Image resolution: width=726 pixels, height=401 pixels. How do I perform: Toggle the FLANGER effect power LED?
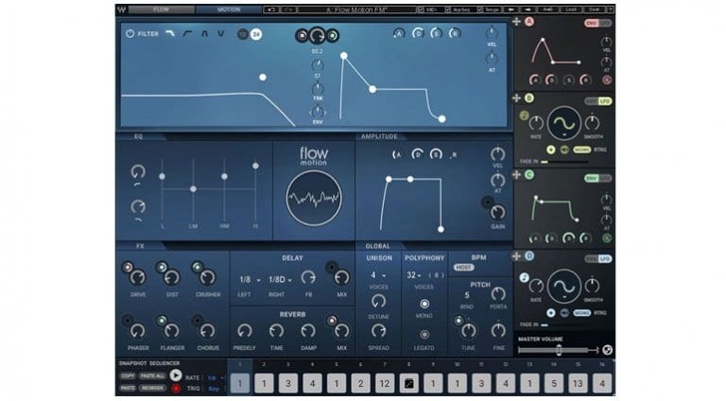(162, 320)
